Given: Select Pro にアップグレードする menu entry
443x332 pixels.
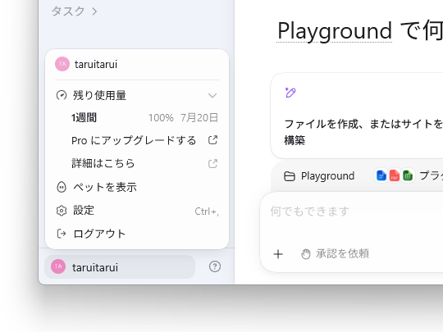Looking at the screenshot, I should click(137, 140).
